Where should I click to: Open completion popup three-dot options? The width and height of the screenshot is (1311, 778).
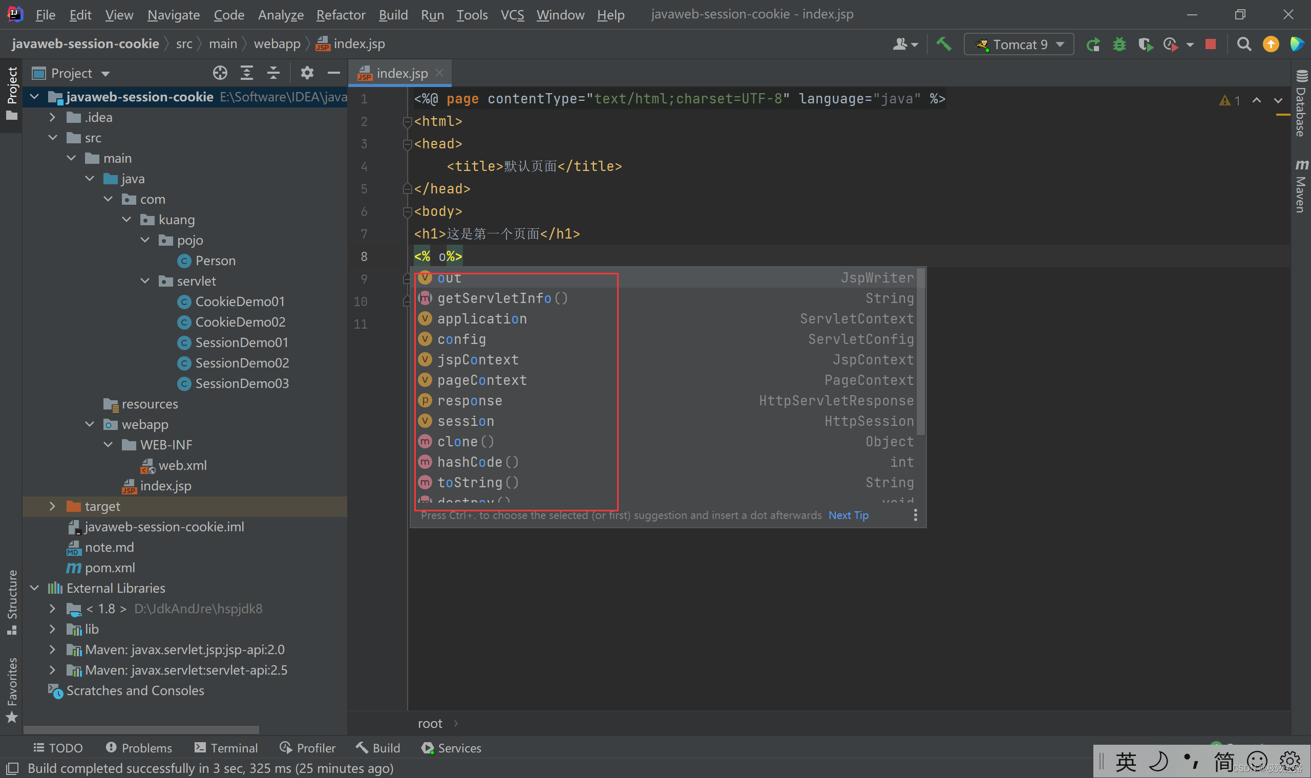pos(916,515)
